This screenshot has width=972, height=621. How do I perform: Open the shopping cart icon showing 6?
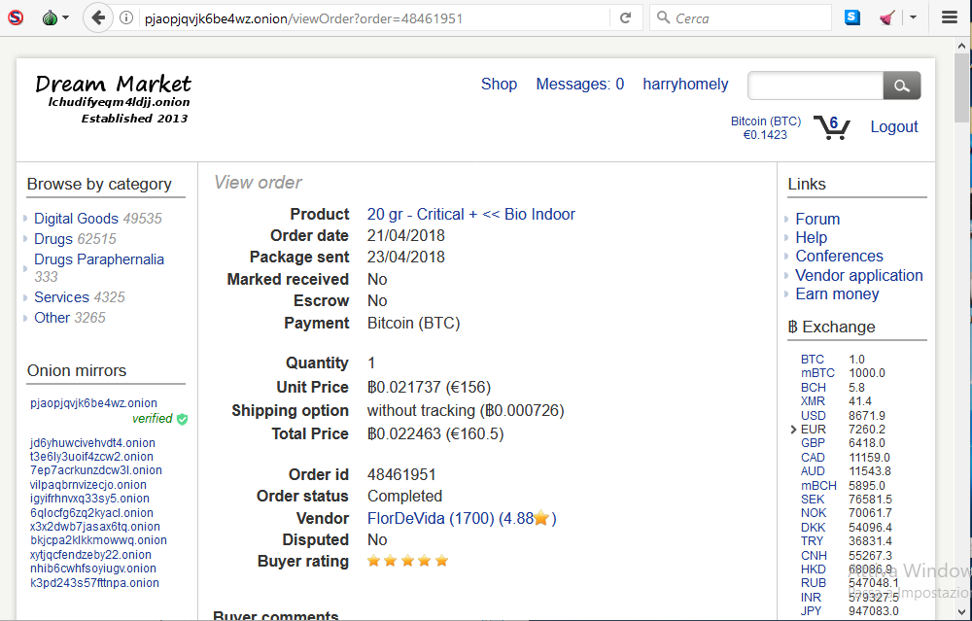pyautogui.click(x=831, y=127)
